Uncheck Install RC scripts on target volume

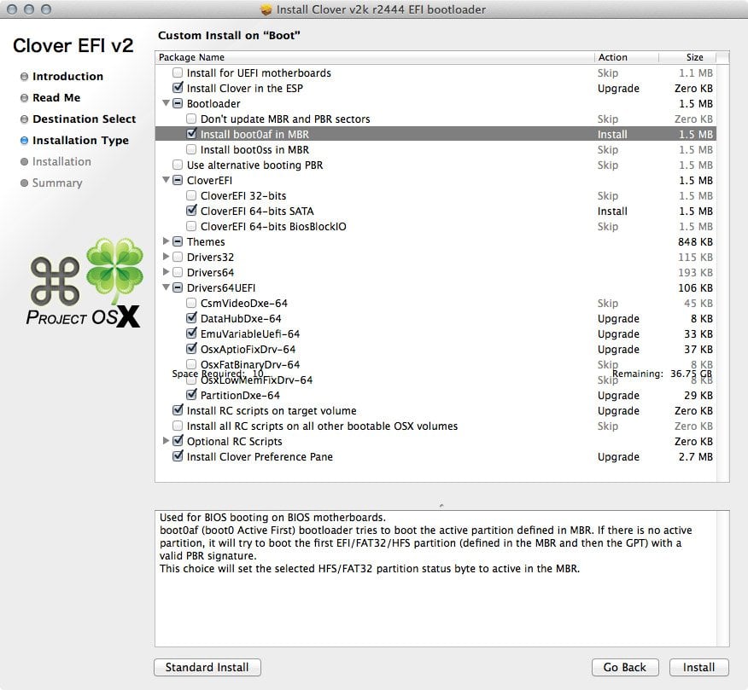(x=178, y=409)
